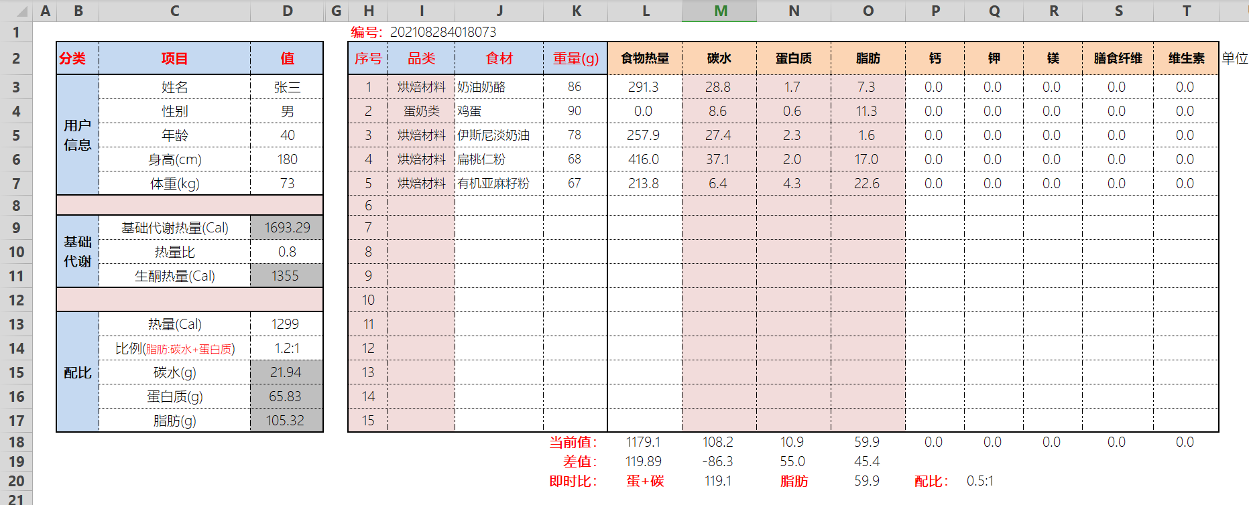Select the 用户信息 category cell
The width and height of the screenshot is (1249, 505).
pyautogui.click(x=78, y=135)
